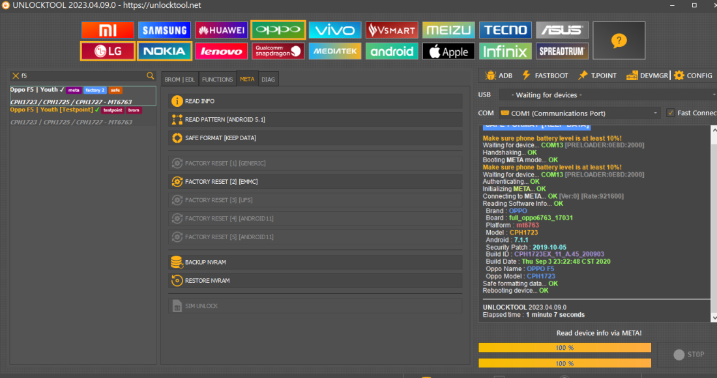Click the 'Elapsed time : 1 minute 7 seconds' text
The height and width of the screenshot is (378, 717).
click(x=534, y=315)
